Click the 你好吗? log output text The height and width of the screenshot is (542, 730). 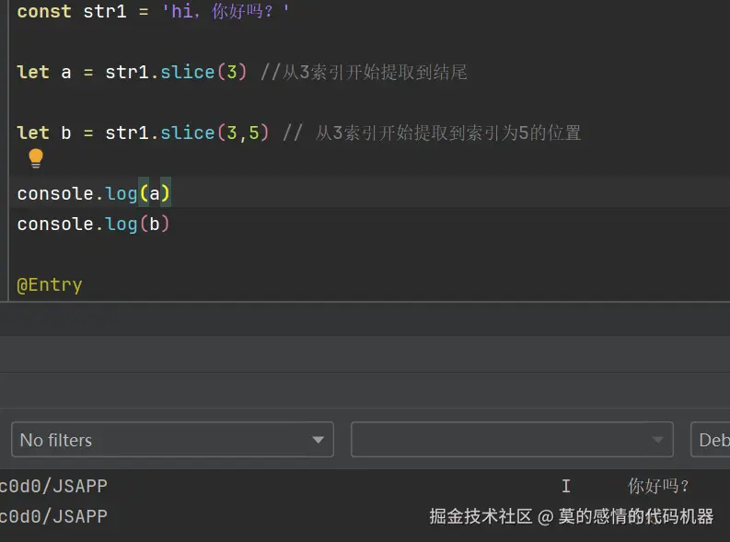[659, 486]
